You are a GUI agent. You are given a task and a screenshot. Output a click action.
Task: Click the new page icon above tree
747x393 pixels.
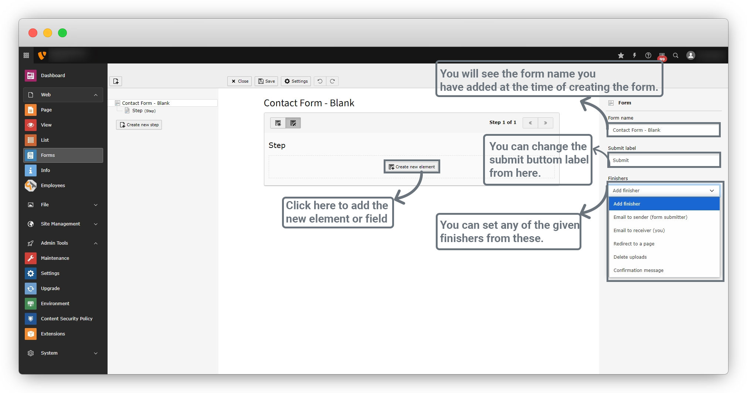coord(116,81)
